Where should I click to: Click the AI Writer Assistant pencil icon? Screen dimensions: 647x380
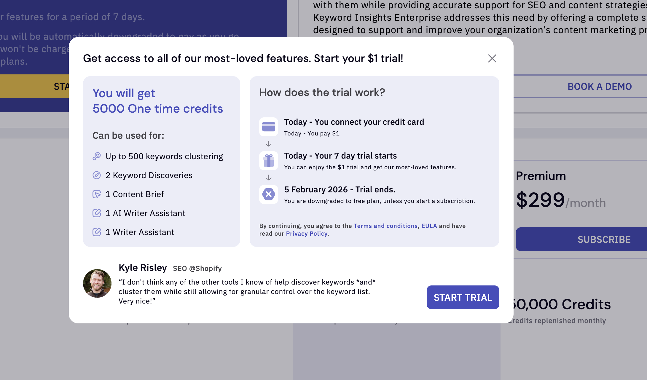[97, 213]
